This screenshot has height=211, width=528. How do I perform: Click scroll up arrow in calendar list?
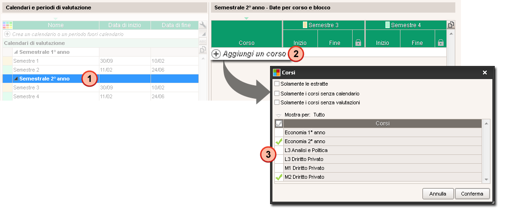tap(203, 58)
